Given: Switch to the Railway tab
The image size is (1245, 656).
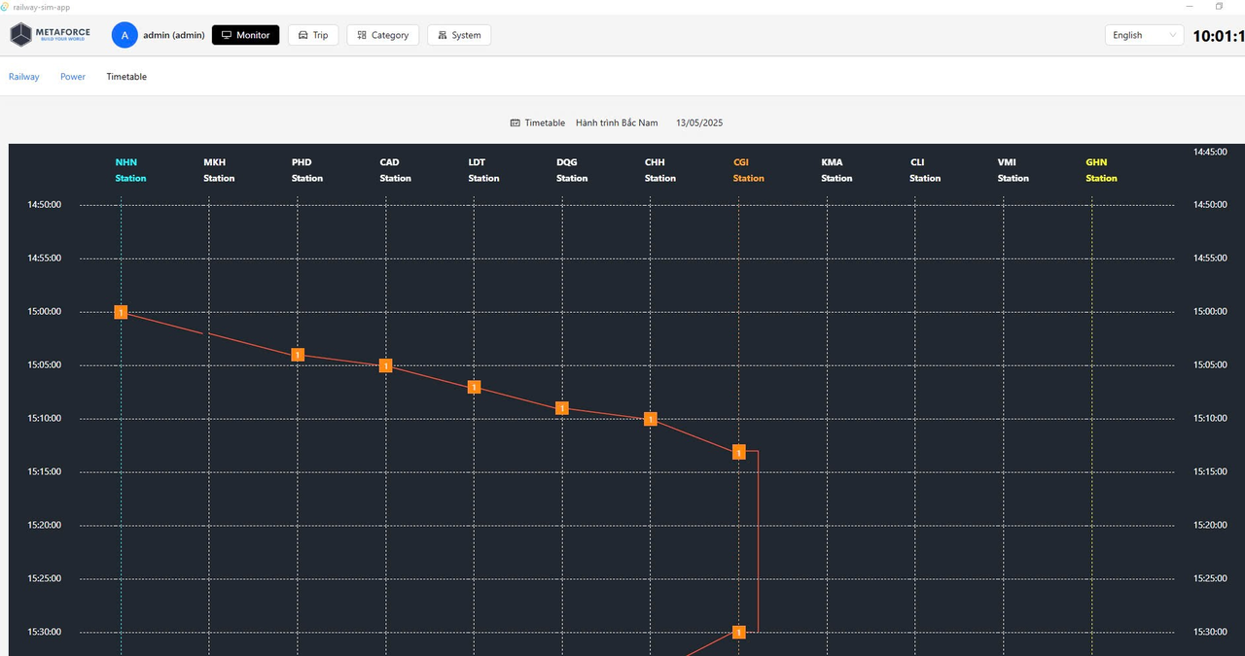Looking at the screenshot, I should (x=24, y=77).
